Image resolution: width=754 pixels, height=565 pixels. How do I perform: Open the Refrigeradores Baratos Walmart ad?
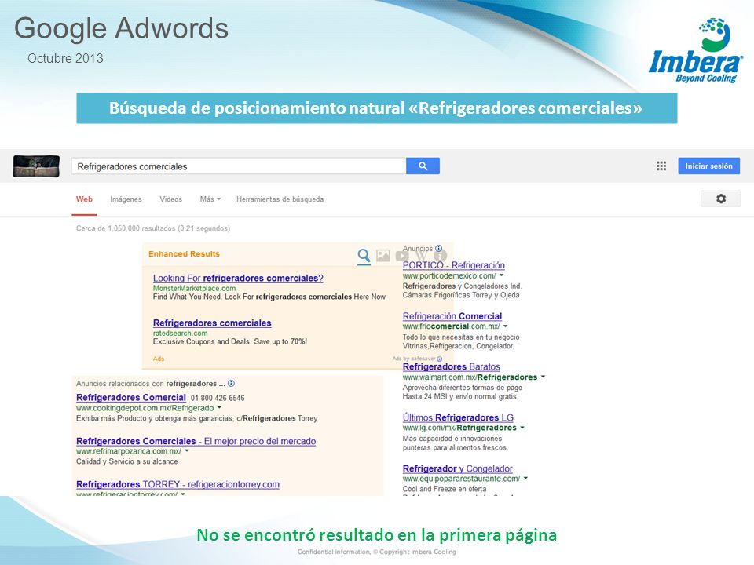451,366
